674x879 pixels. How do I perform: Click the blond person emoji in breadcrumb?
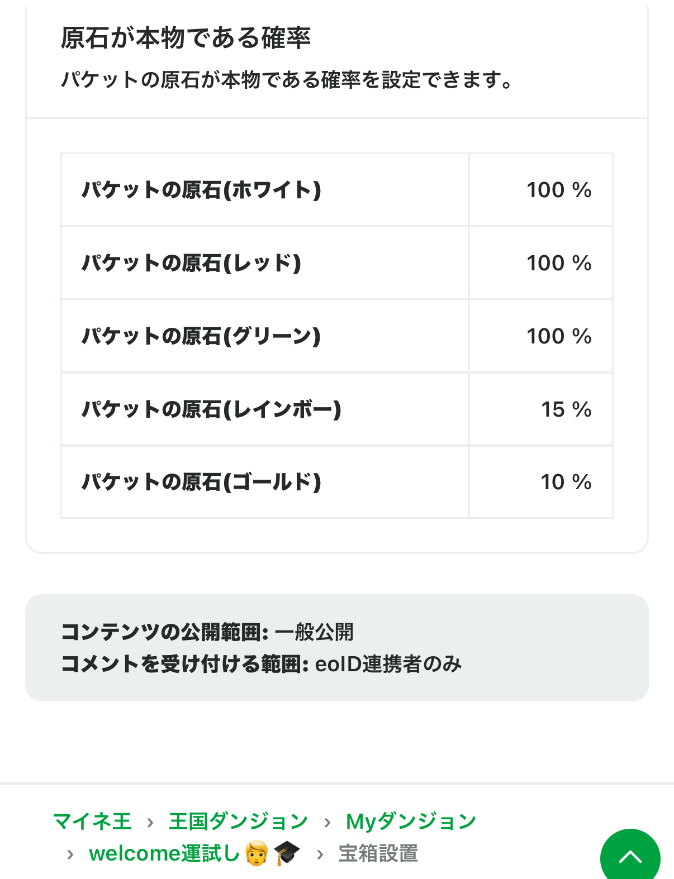pos(257,853)
